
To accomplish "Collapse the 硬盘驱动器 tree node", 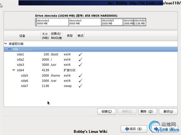I will point(6,44).
